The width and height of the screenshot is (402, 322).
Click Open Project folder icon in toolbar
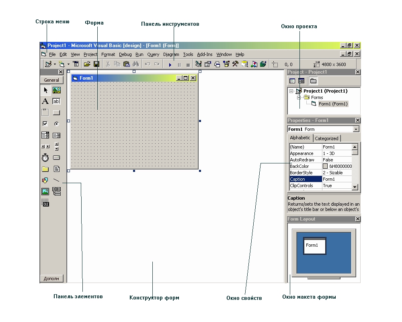87,64
